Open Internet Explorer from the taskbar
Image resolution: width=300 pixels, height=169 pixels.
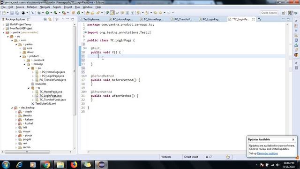click(20, 165)
